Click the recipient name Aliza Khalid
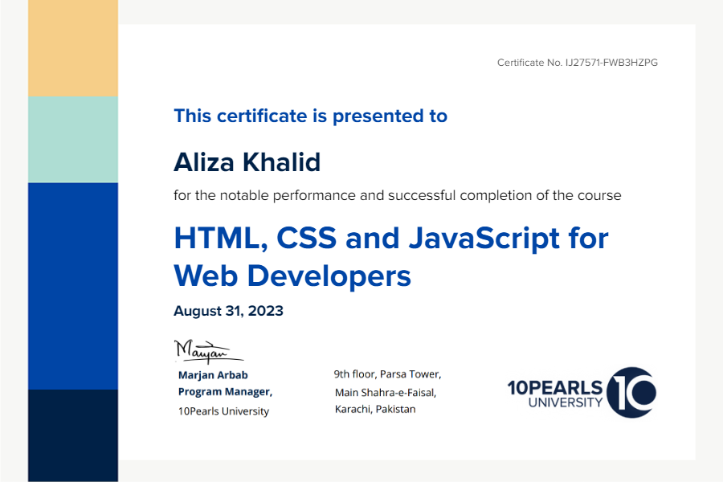 click(x=247, y=162)
